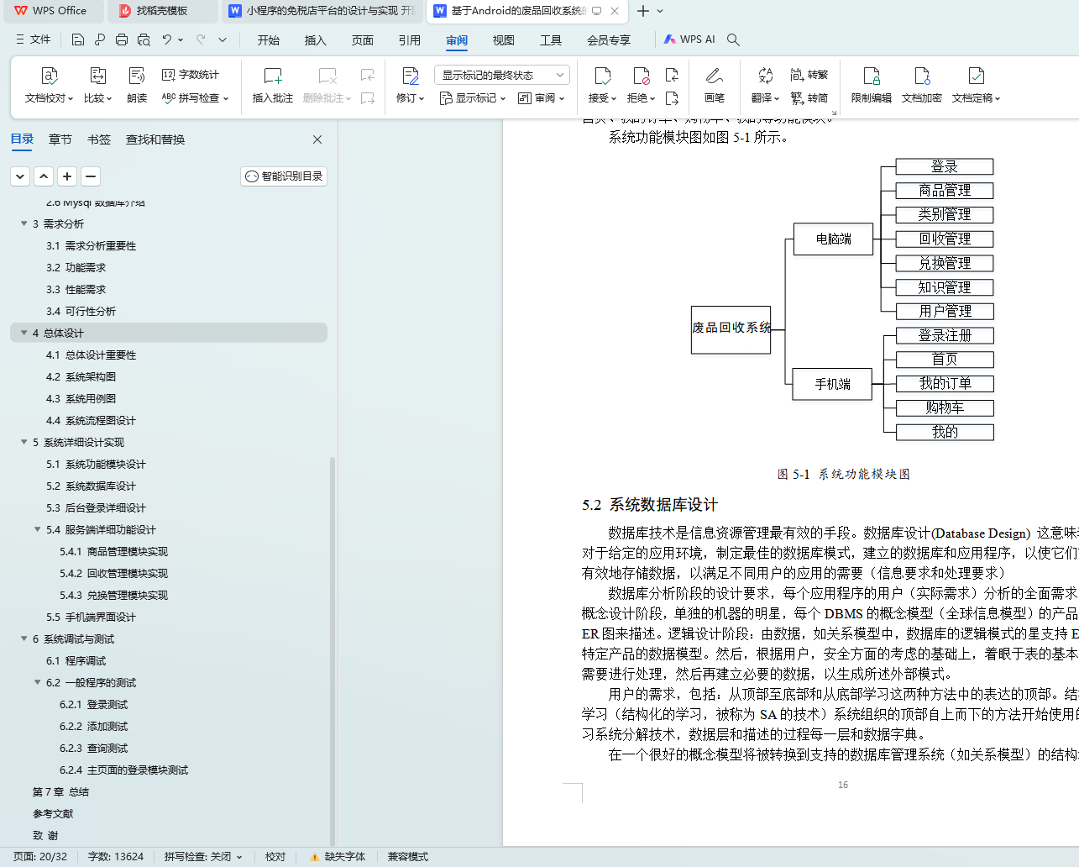
Task: Switch to the 小程序的免税店平台 document tab
Action: (x=324, y=11)
